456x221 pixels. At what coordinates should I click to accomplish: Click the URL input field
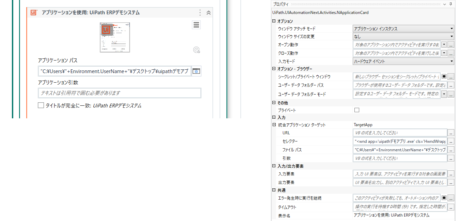point(400,133)
